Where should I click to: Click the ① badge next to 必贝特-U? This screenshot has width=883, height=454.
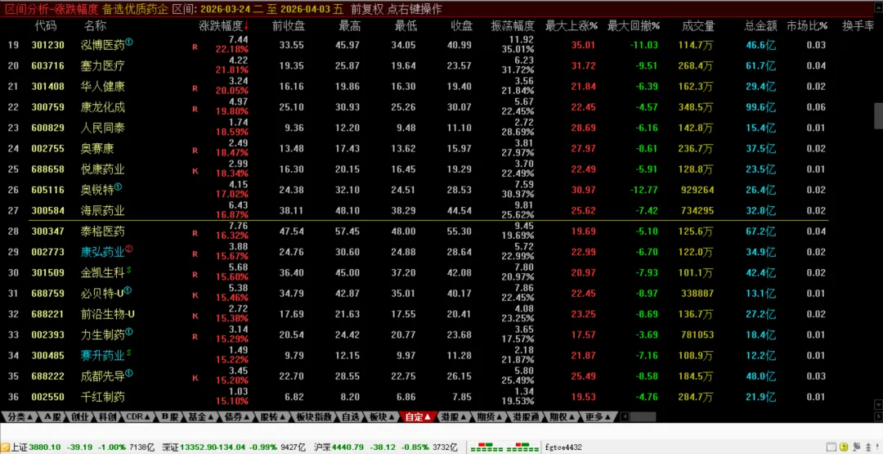pos(128,290)
